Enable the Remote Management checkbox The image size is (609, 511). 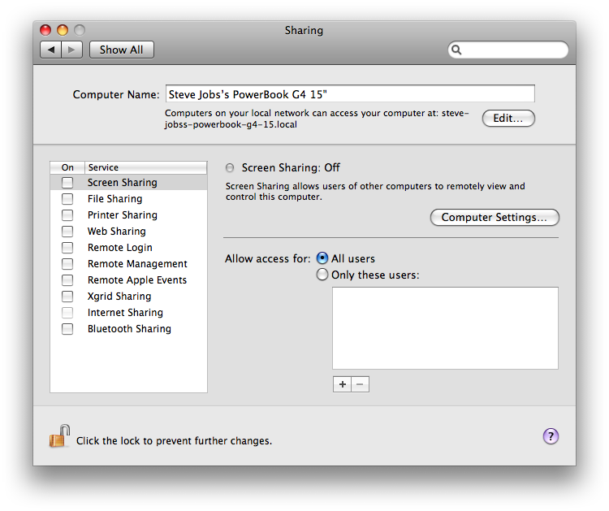(67, 264)
